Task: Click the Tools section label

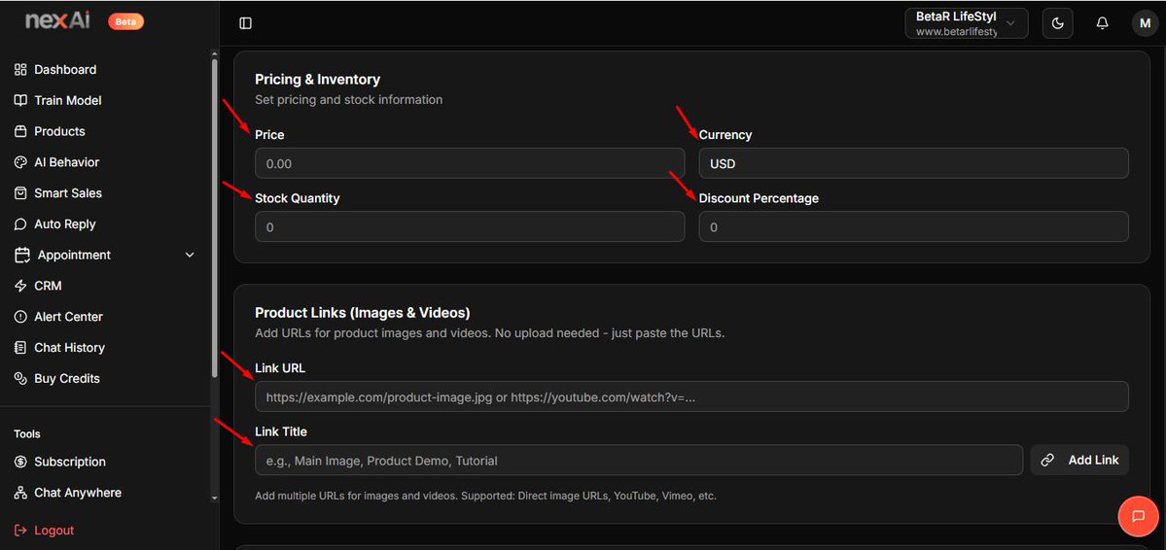Action: [27, 434]
